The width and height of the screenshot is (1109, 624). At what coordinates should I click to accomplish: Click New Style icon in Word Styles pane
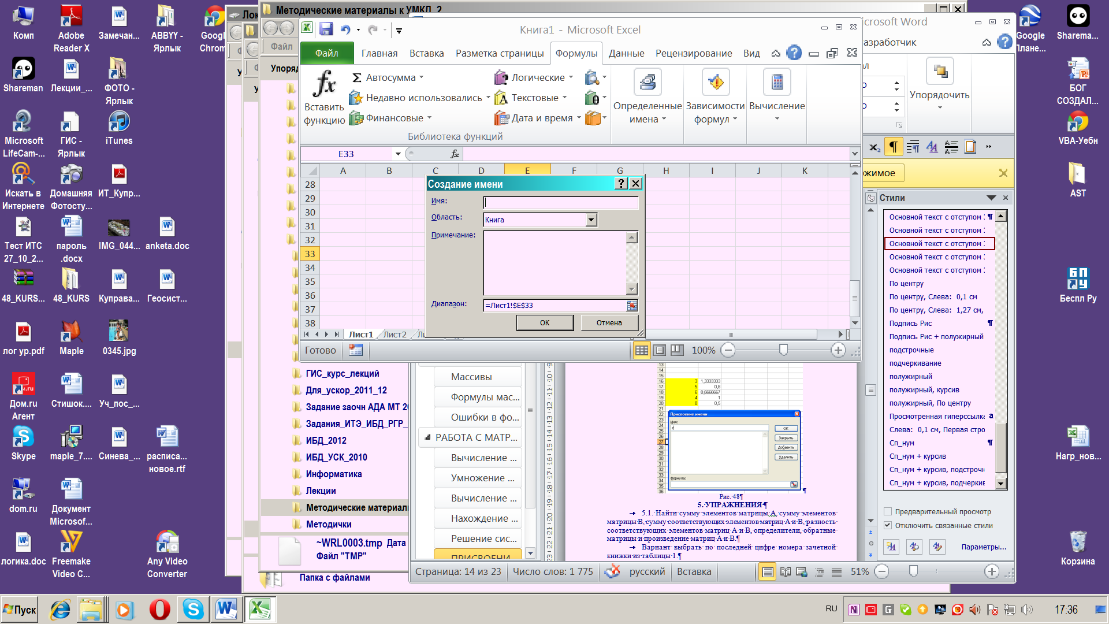pos(892,547)
